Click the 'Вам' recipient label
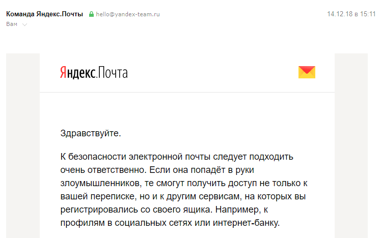The width and height of the screenshot is (381, 238). click(x=12, y=24)
